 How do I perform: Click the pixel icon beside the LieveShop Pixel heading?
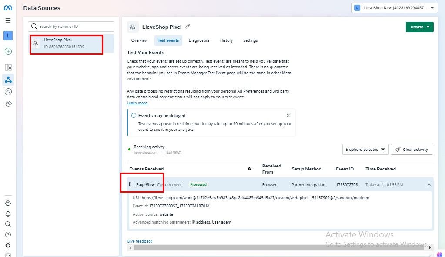point(133,27)
